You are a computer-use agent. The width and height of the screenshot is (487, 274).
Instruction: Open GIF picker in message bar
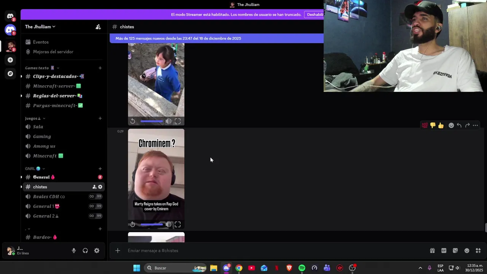[444, 250]
